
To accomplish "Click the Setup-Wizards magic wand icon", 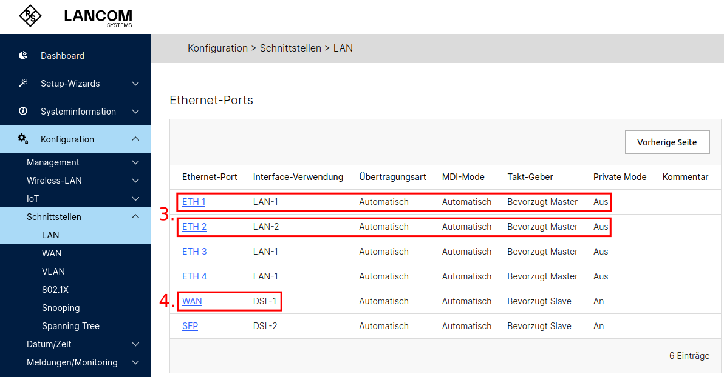I will click(x=22, y=84).
